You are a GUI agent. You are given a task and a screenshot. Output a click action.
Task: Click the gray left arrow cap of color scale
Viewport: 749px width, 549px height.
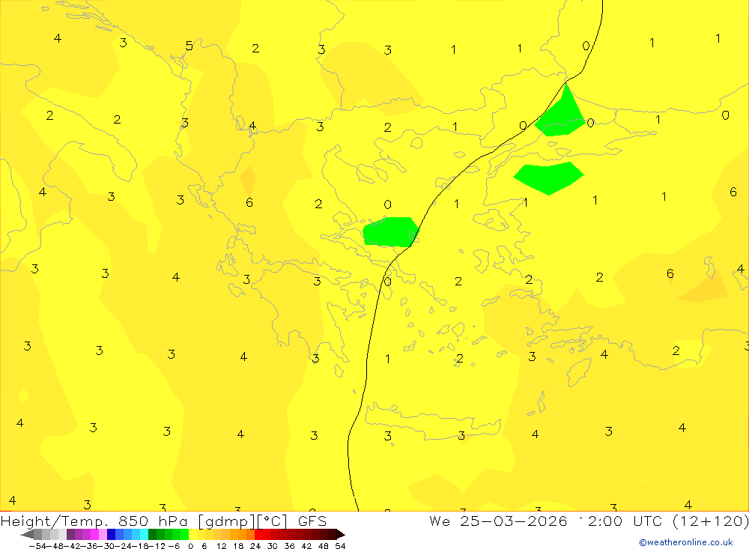coord(27,535)
